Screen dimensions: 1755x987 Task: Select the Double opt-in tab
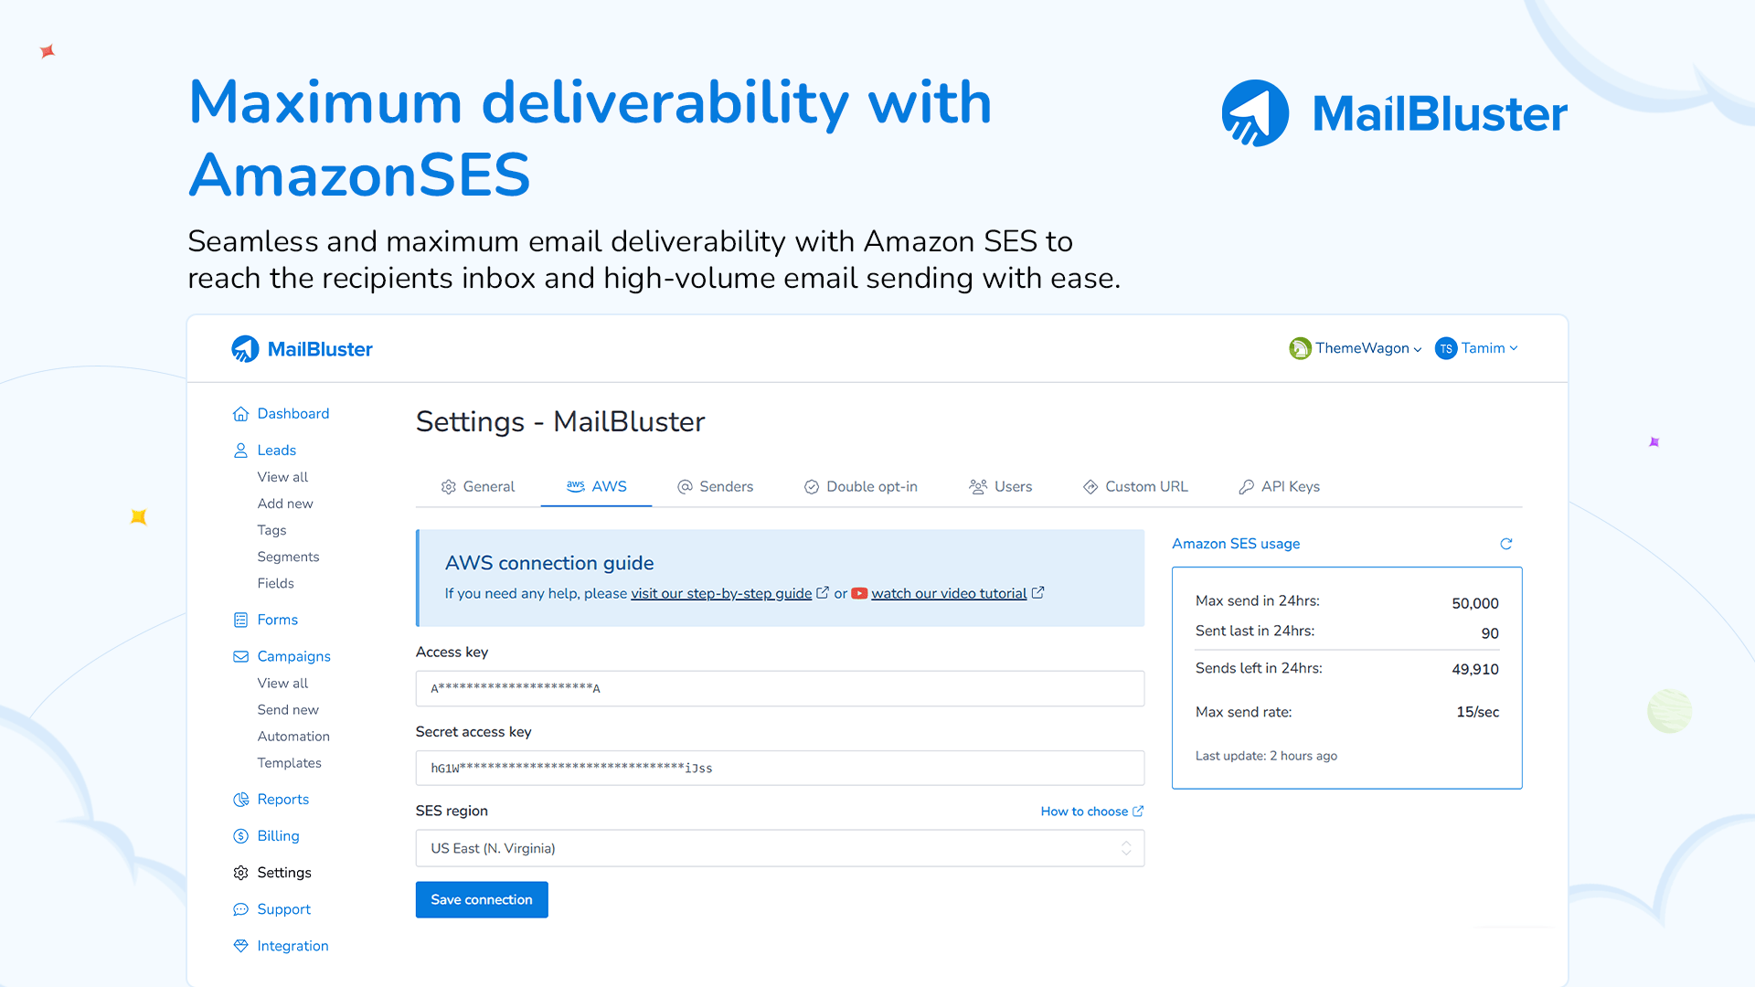click(860, 487)
